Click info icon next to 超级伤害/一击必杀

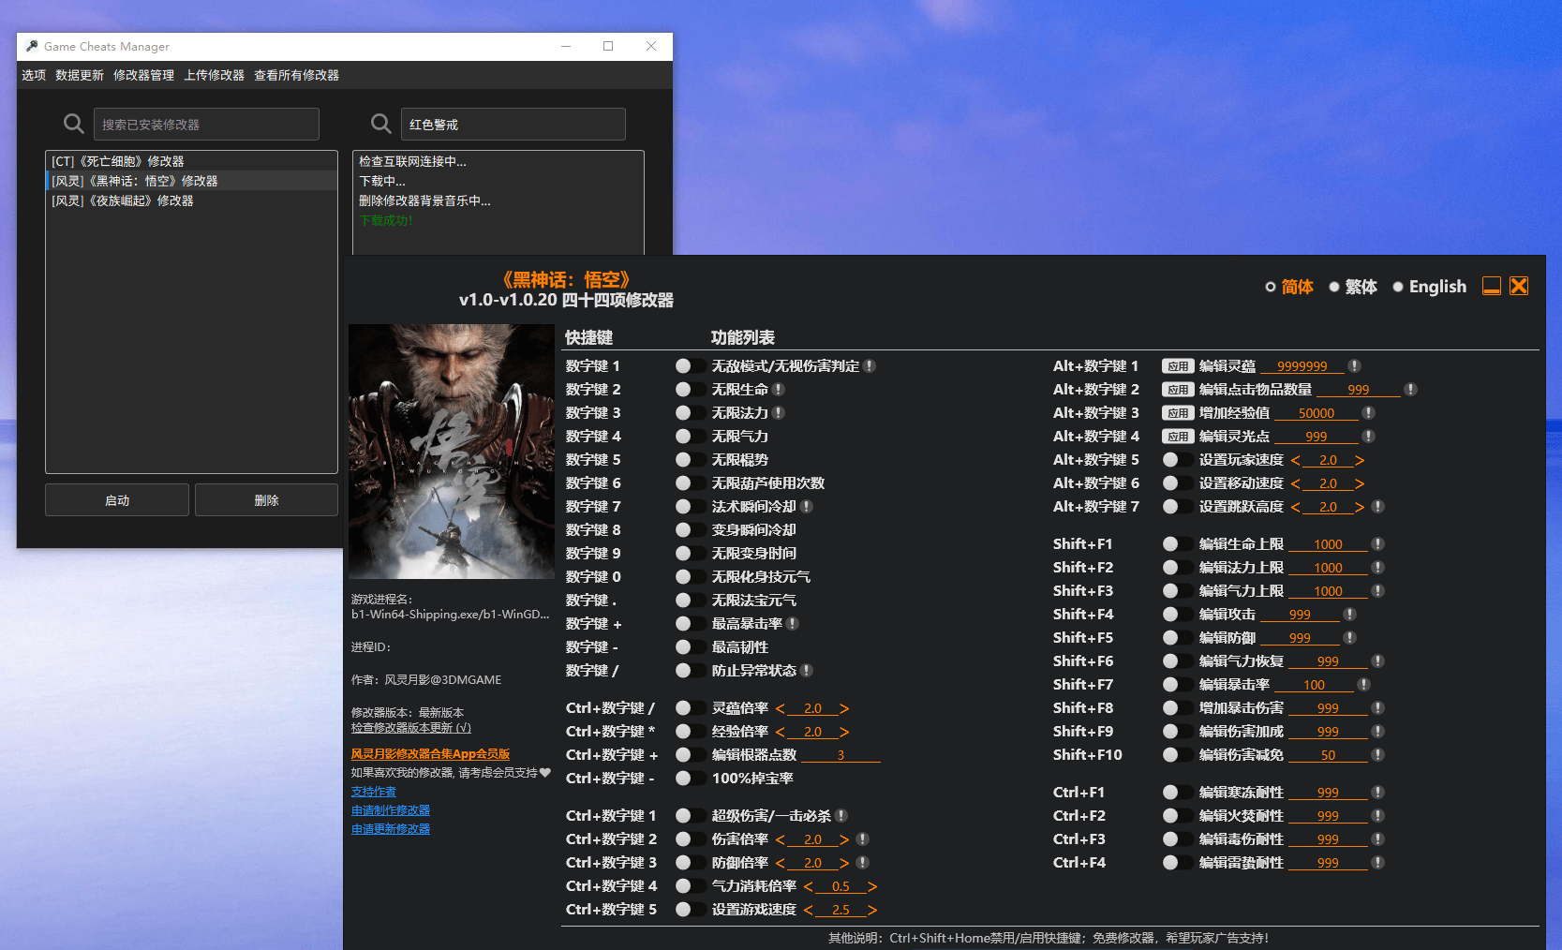pos(841,816)
